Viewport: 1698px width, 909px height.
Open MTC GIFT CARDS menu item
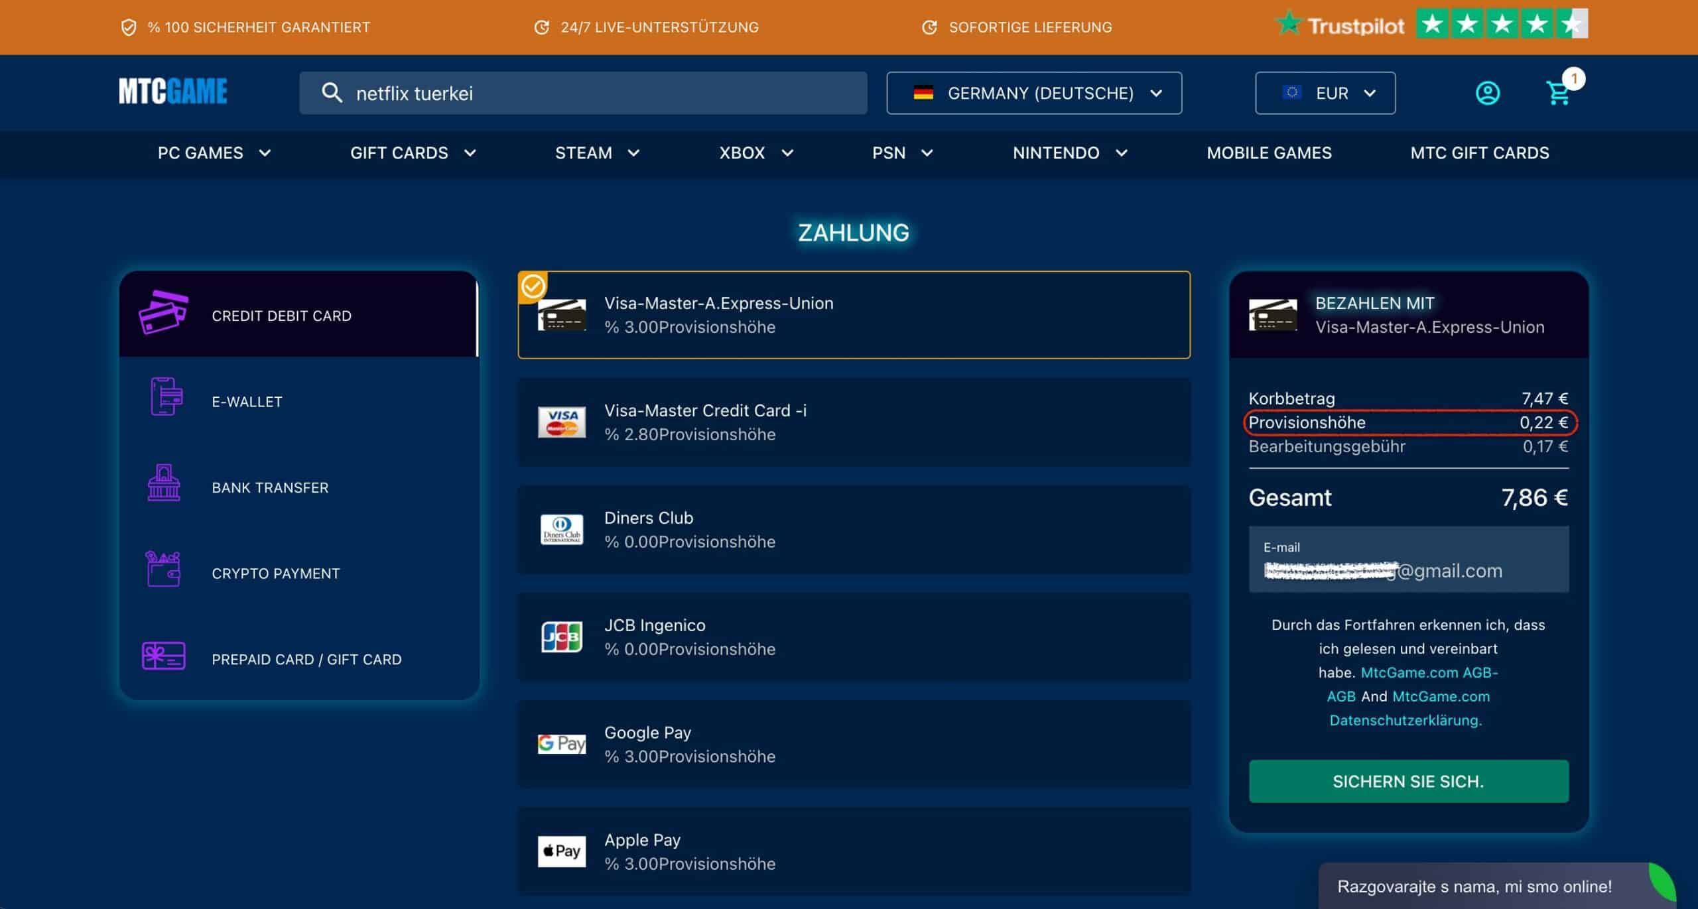pos(1480,153)
